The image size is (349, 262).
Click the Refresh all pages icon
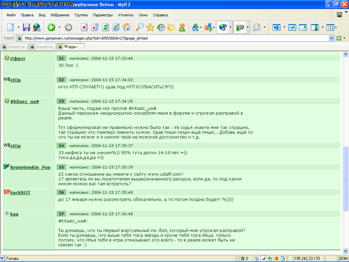point(116,27)
